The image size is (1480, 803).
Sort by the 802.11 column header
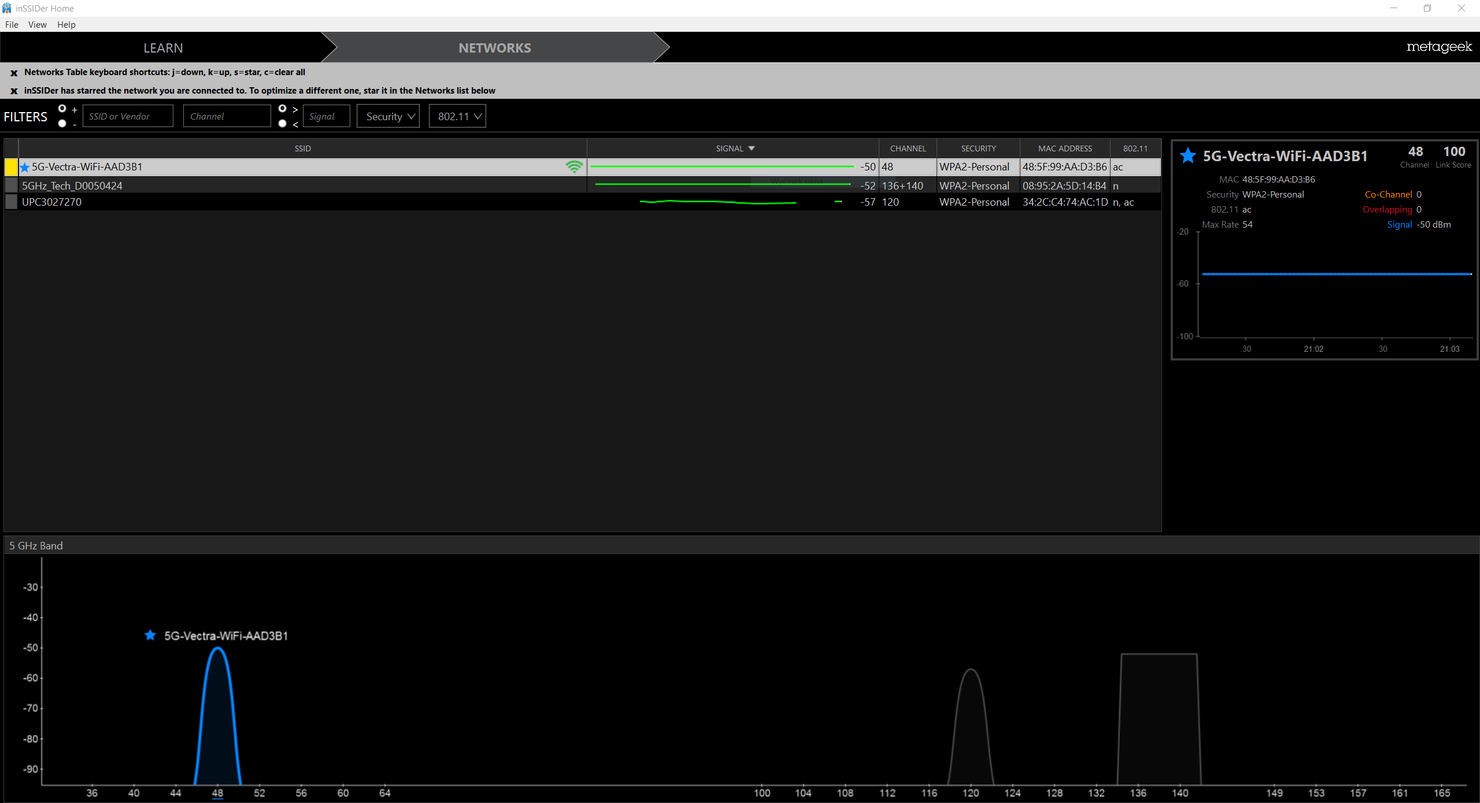point(1135,148)
